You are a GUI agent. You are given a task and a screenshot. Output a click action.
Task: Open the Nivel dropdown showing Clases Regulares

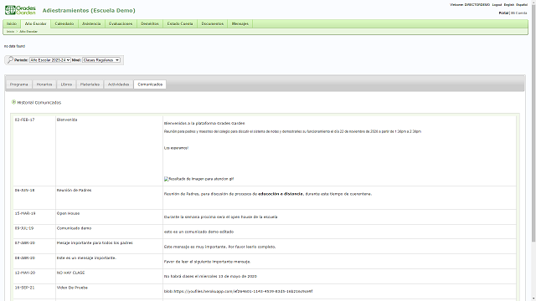(100, 60)
